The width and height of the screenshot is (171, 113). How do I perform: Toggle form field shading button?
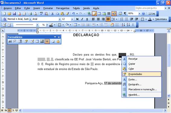47,41
